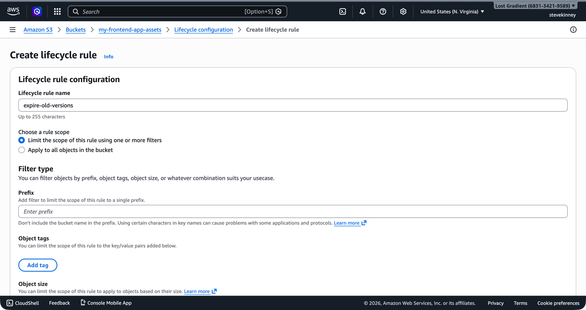Click the Info link beside the title
Screen dimensions: 586x310
click(109, 56)
